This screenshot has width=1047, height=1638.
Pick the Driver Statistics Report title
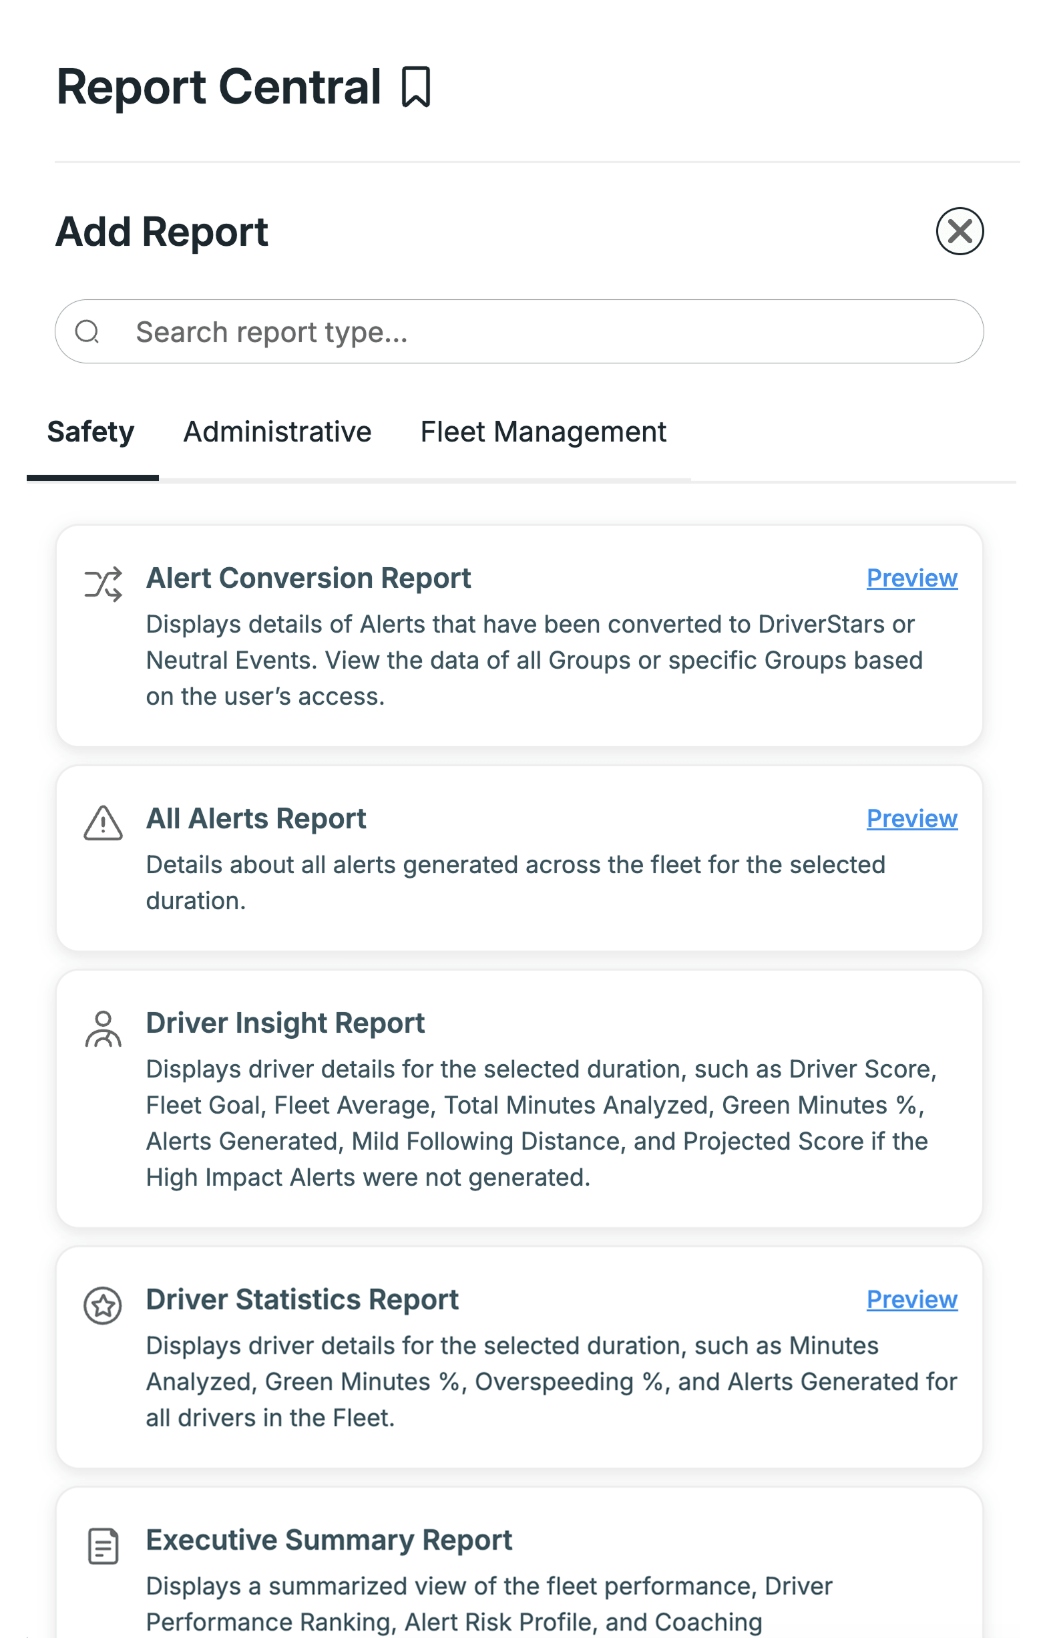pos(302,1300)
